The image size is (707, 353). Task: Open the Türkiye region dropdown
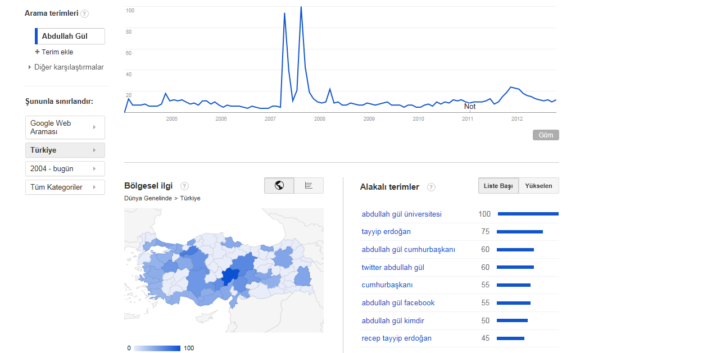pyautogui.click(x=65, y=150)
